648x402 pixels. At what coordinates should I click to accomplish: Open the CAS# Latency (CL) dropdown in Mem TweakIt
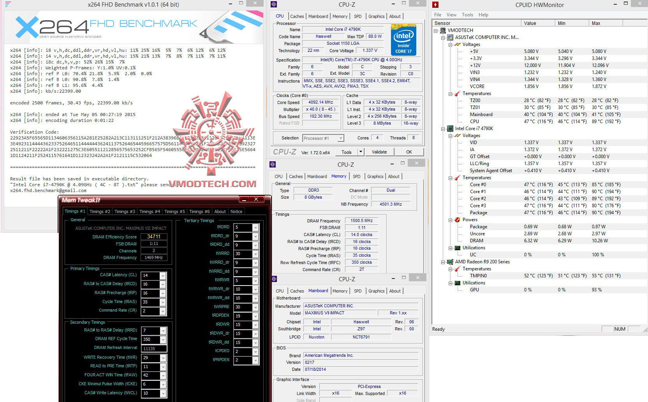163,276
